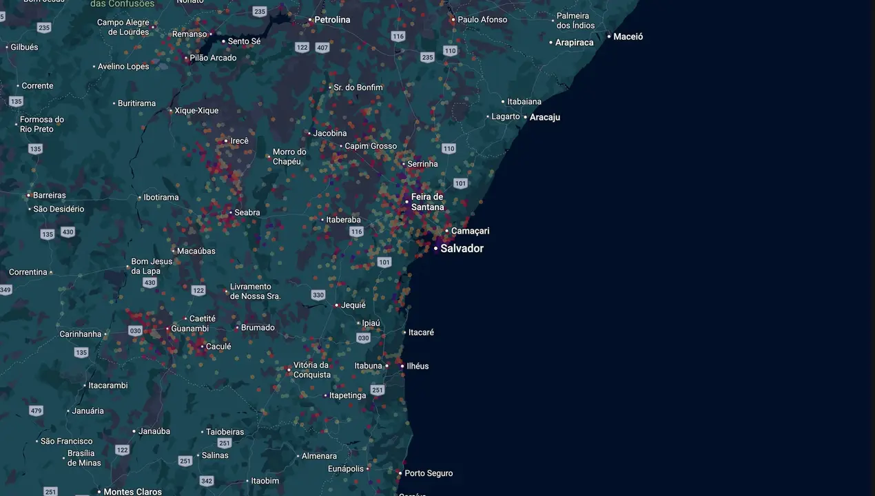Click the Capim Grosso label
This screenshot has width=875, height=496.
coord(371,146)
